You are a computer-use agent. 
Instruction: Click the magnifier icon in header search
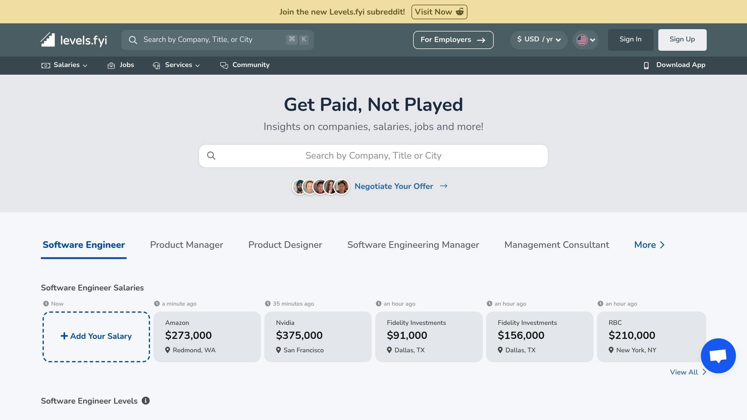click(133, 40)
